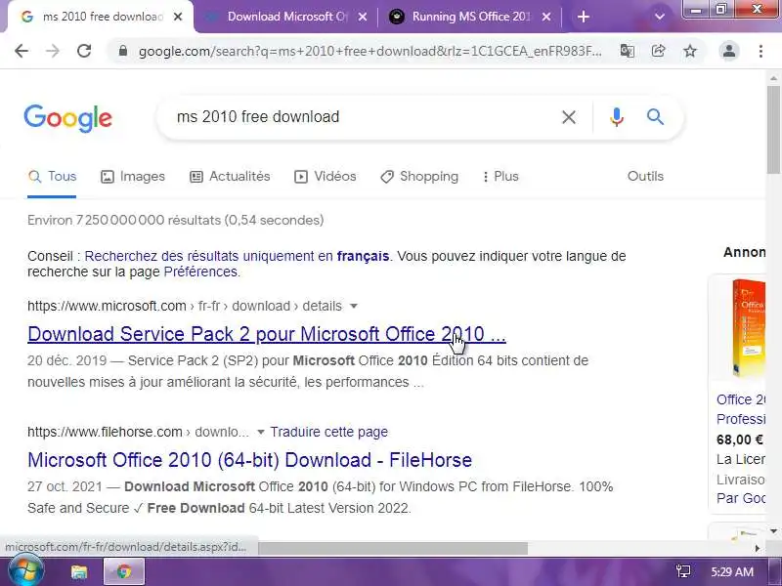Screen dimensions: 782x586
Task: Click inside the Google search box
Action: 359,117
